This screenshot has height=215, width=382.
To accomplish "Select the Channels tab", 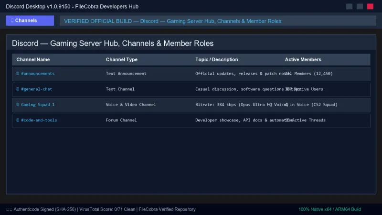I will pyautogui.click(x=30, y=21).
